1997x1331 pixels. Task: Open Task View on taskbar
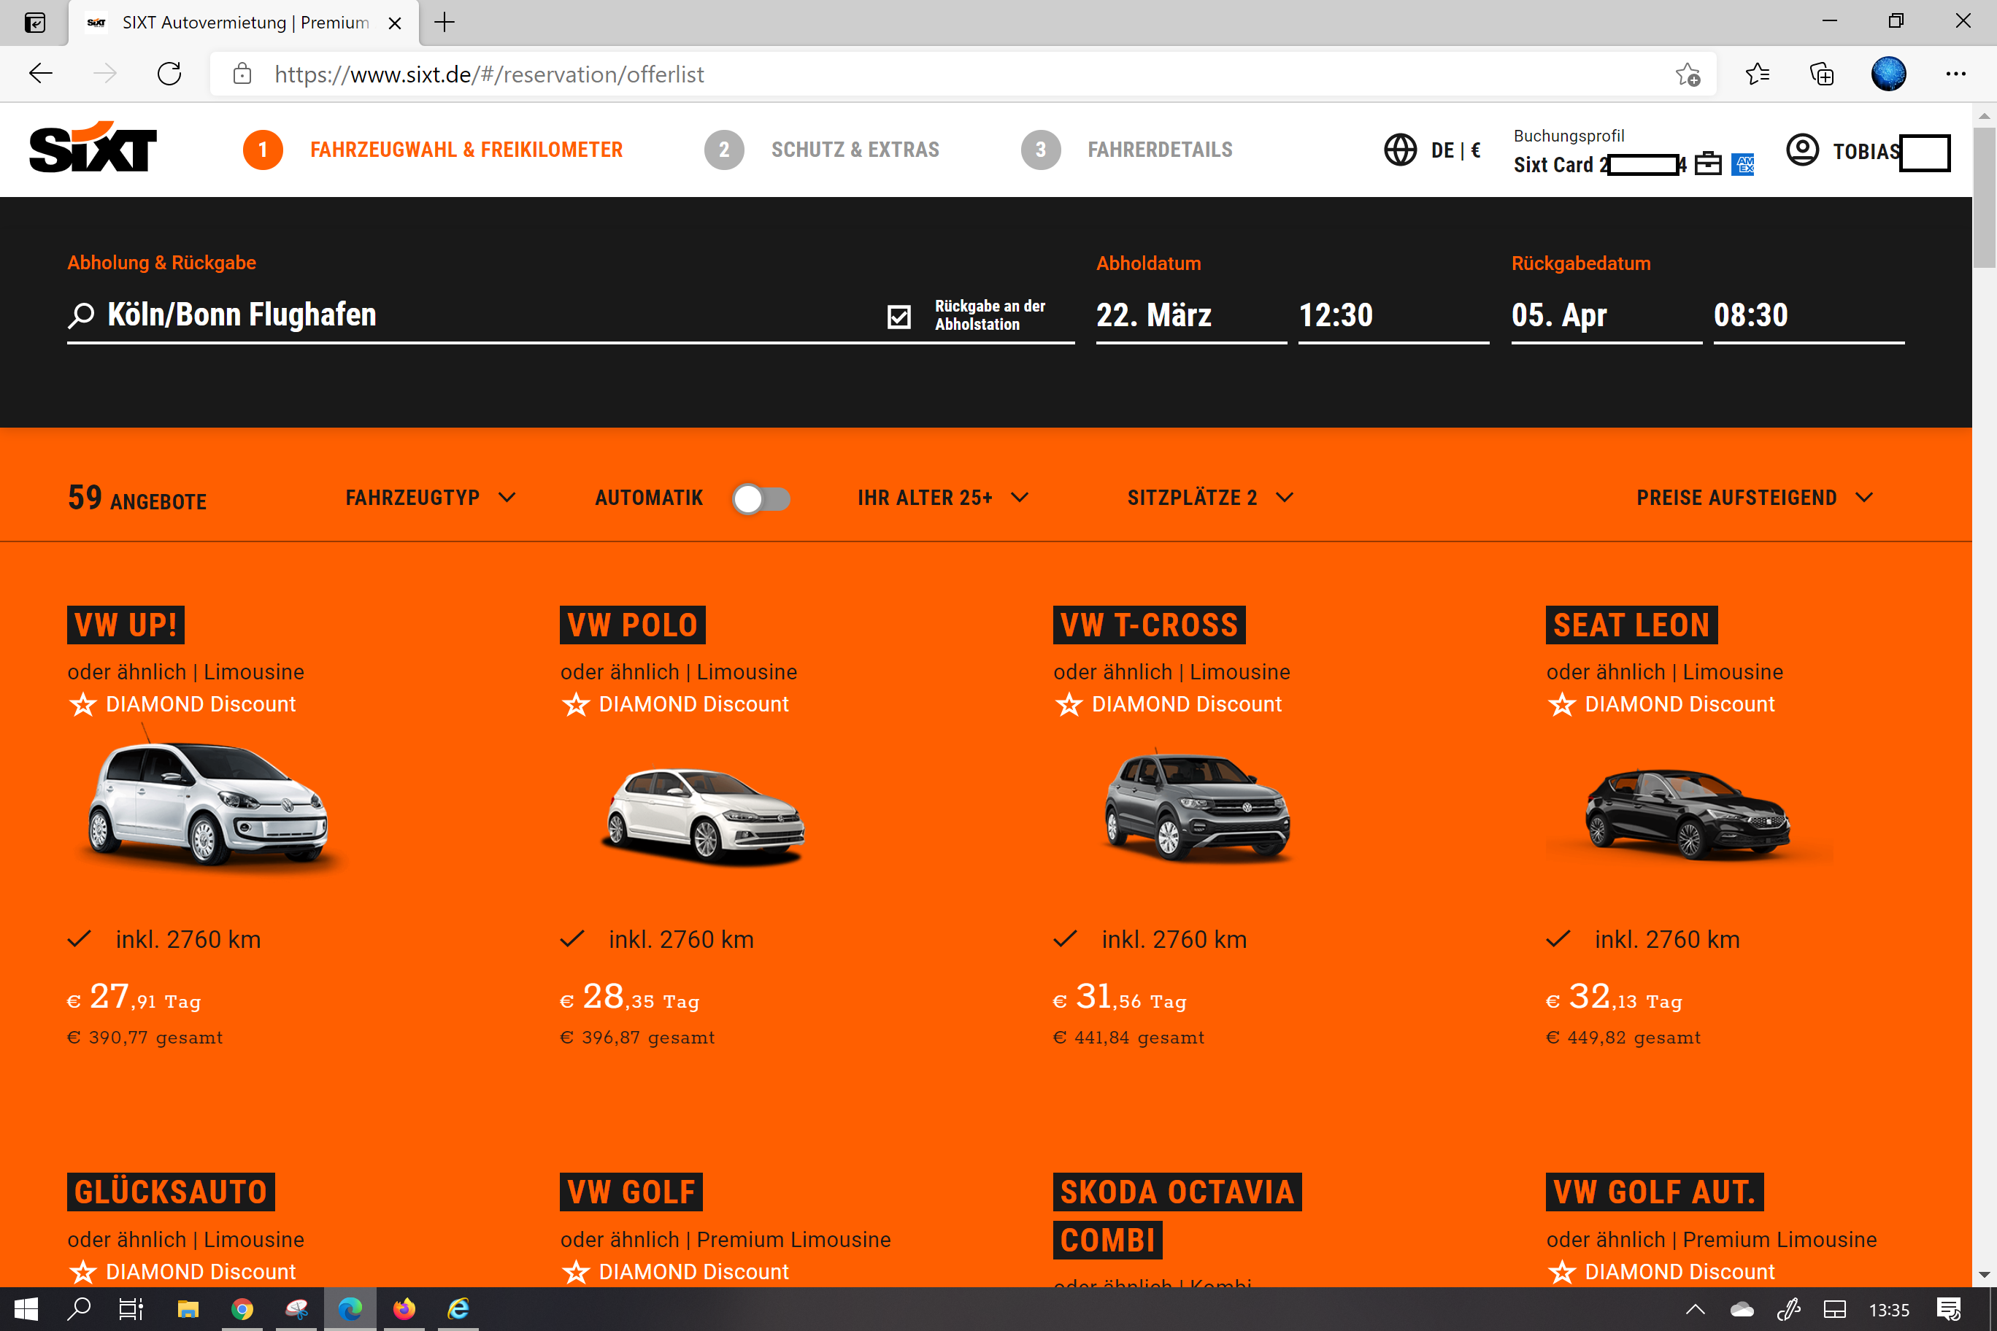coord(131,1309)
